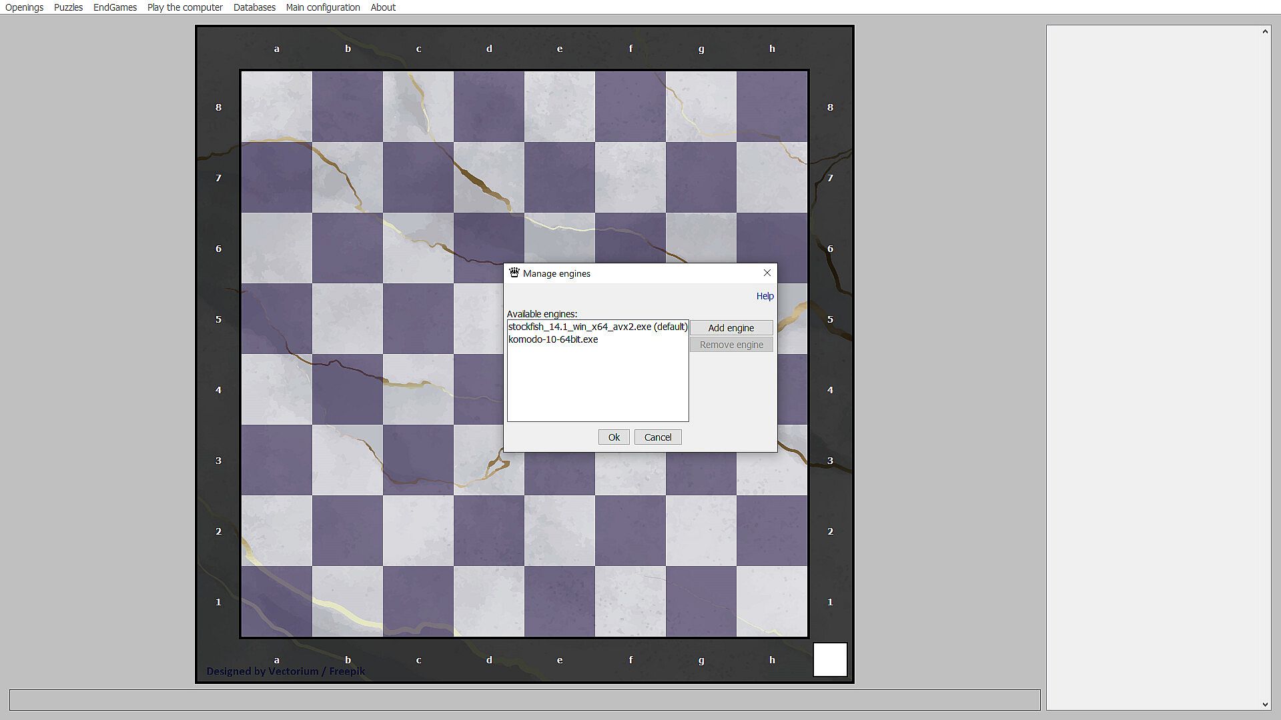The width and height of the screenshot is (1281, 720).
Task: Open the Help link in dialog
Action: [765, 296]
